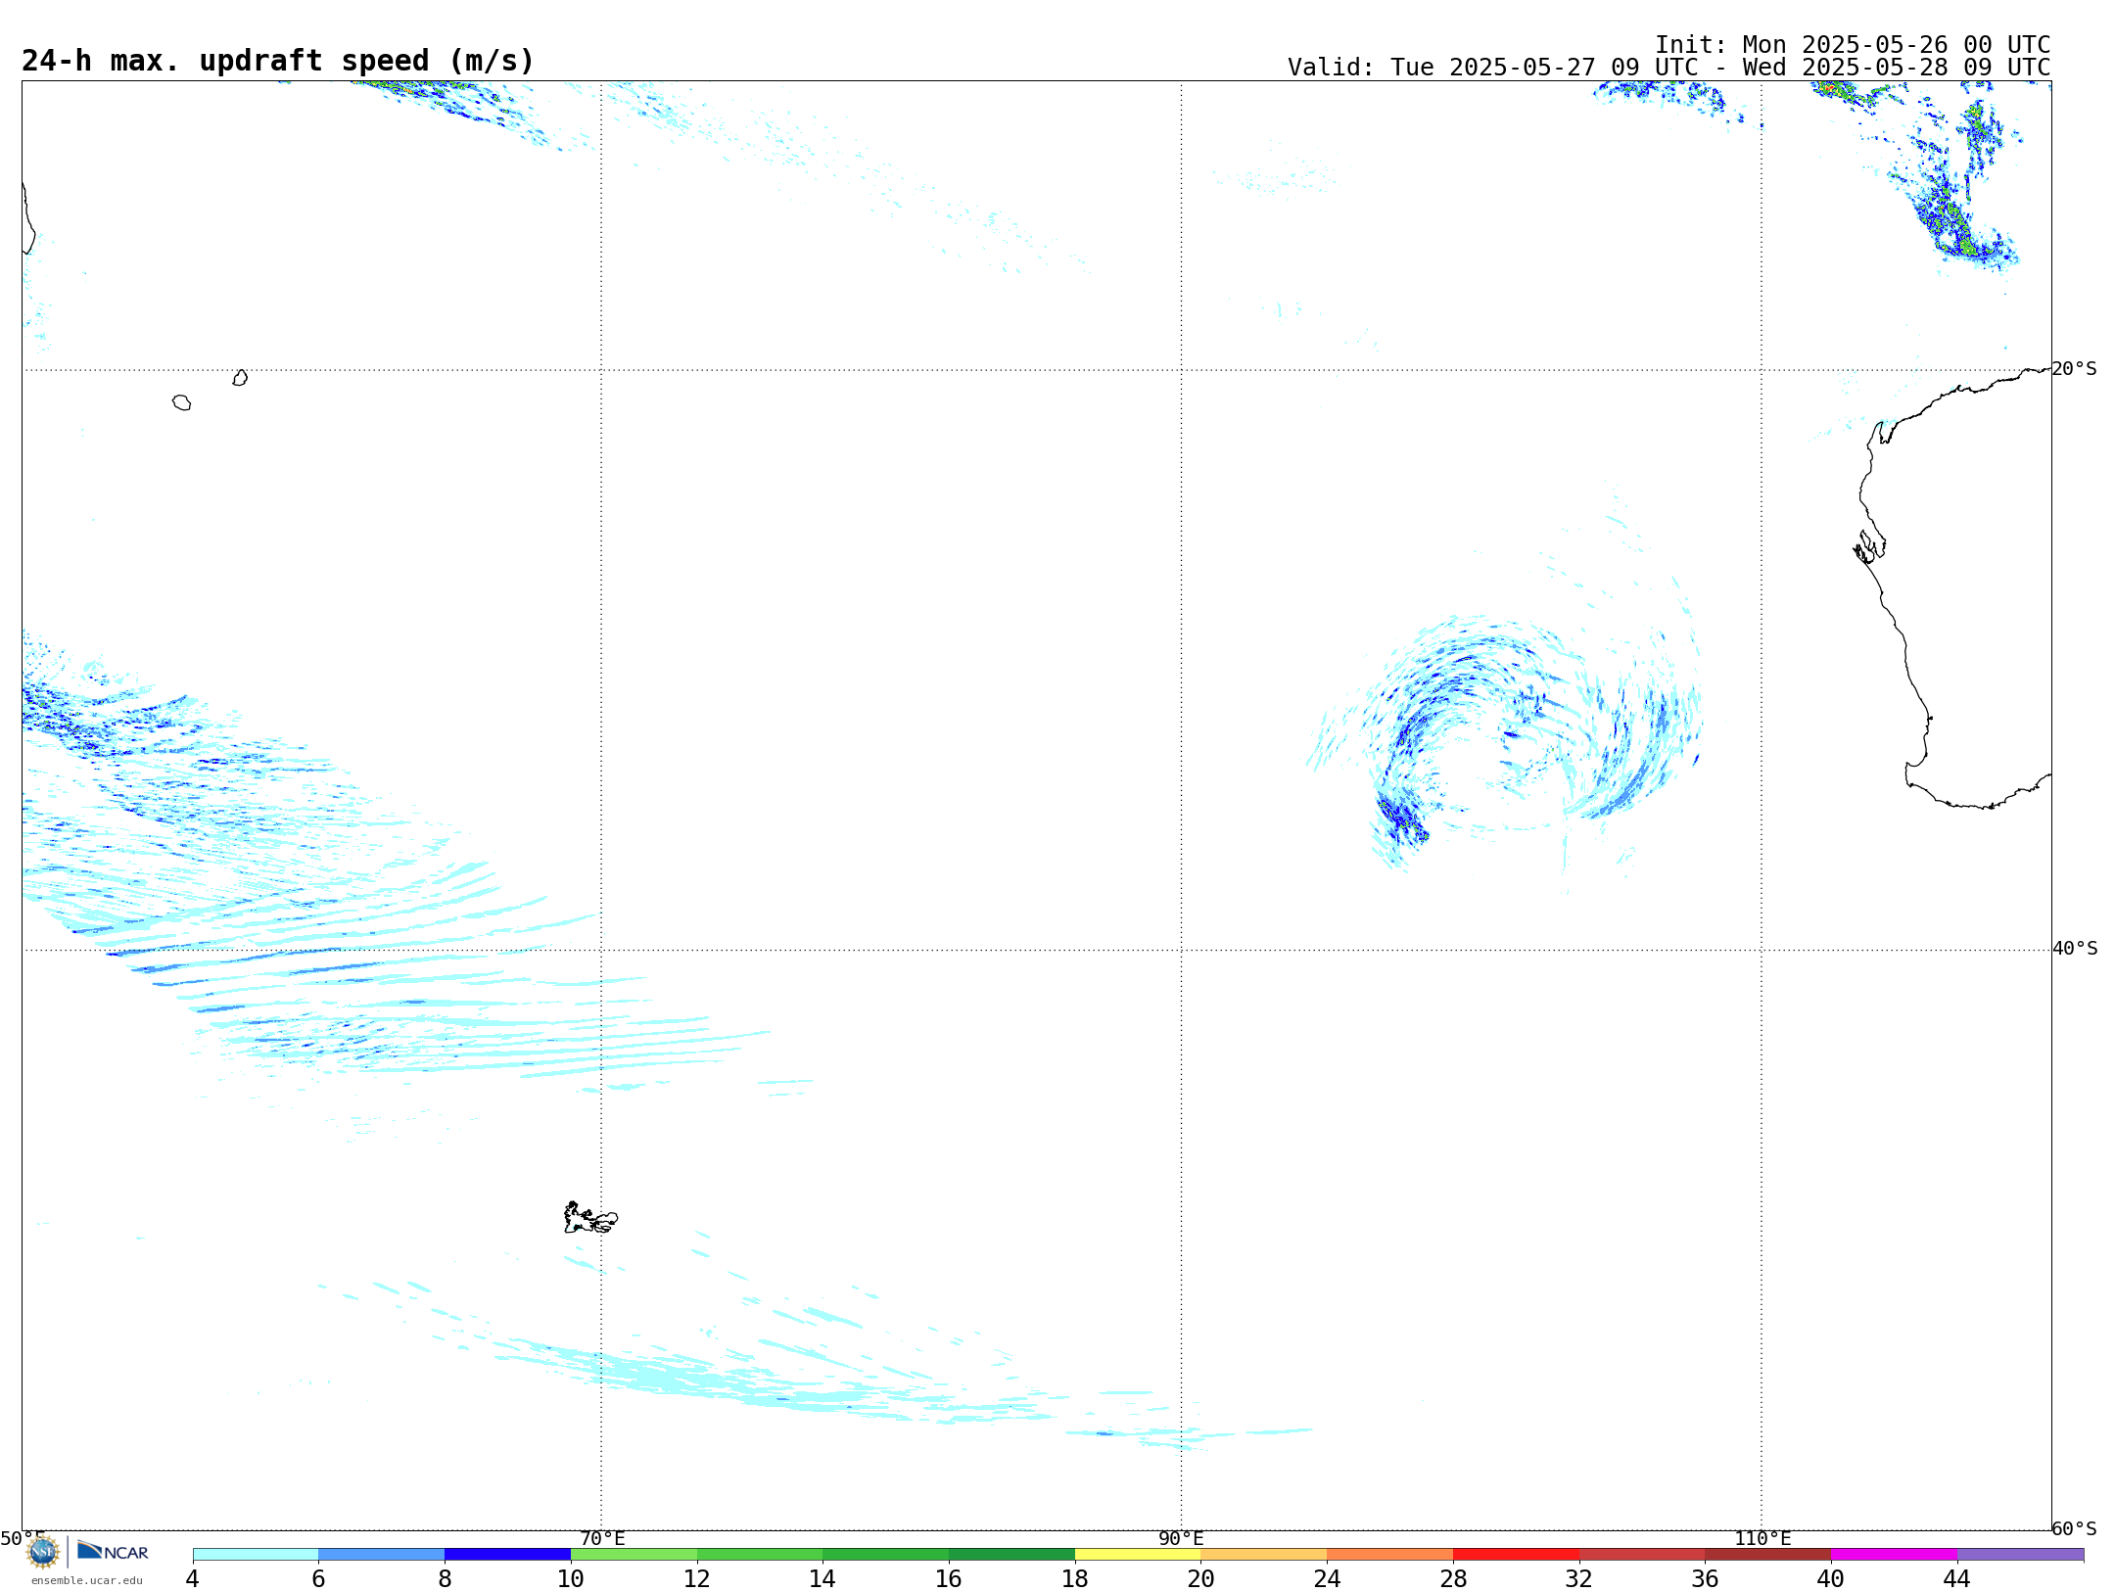
Task: Click the colorbar tick value 18
Action: [1075, 1579]
